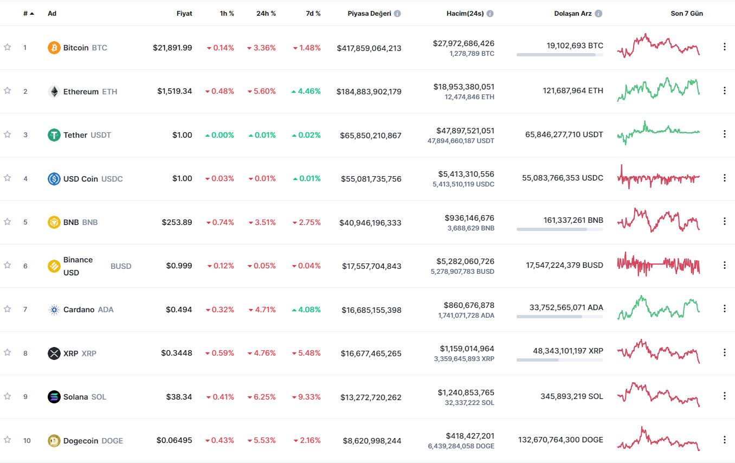Click the Dogecoin logo icon
Screen dimensions: 735x463
coord(54,441)
